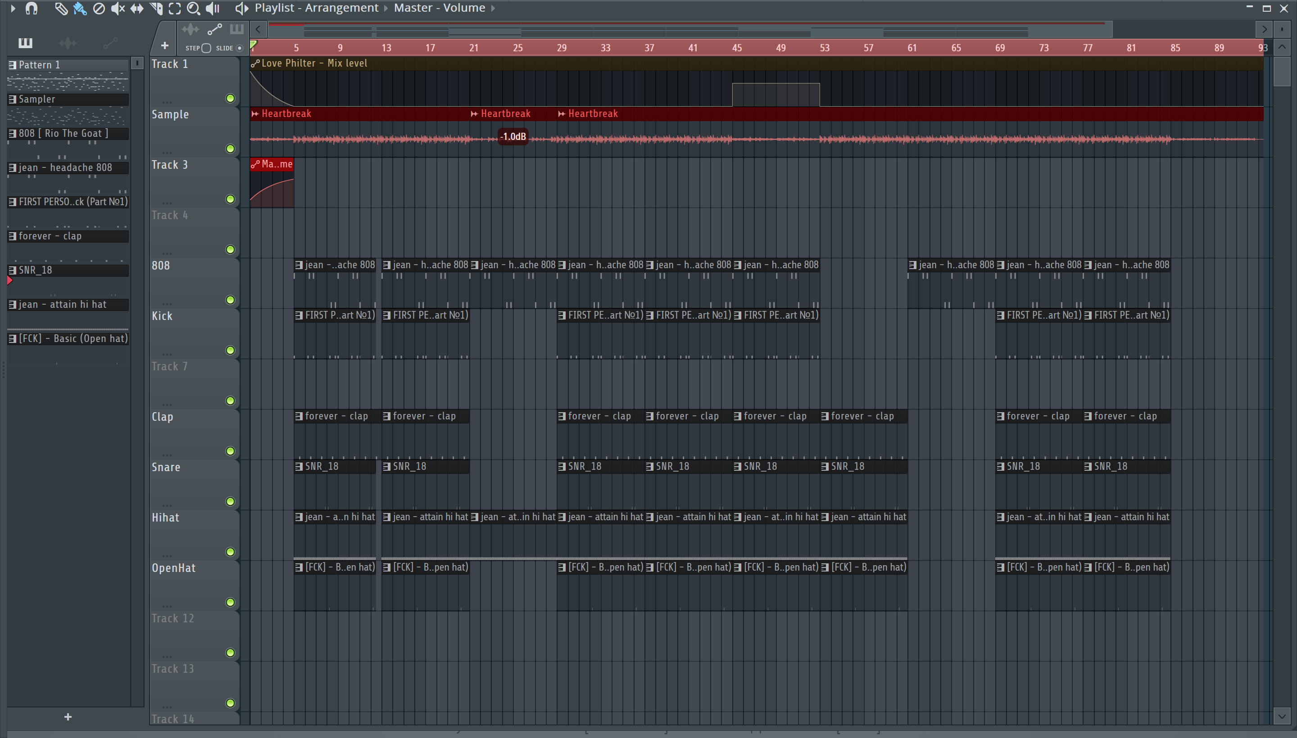The width and height of the screenshot is (1297, 738).
Task: Show audio clips in the picker panel
Action: tap(68, 43)
